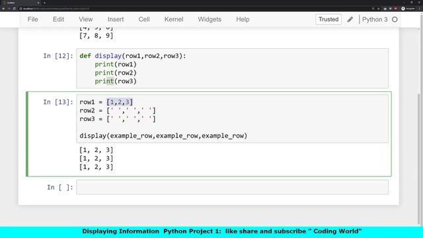The width and height of the screenshot is (423, 238).
Task: Click the display(example_row,...) call line
Action: (x=163, y=136)
